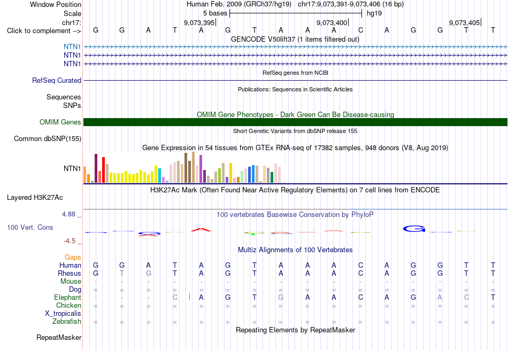Click 'Short Genetic Variants from dbSNP release 155'
The width and height of the screenshot is (508, 350).
point(295,131)
